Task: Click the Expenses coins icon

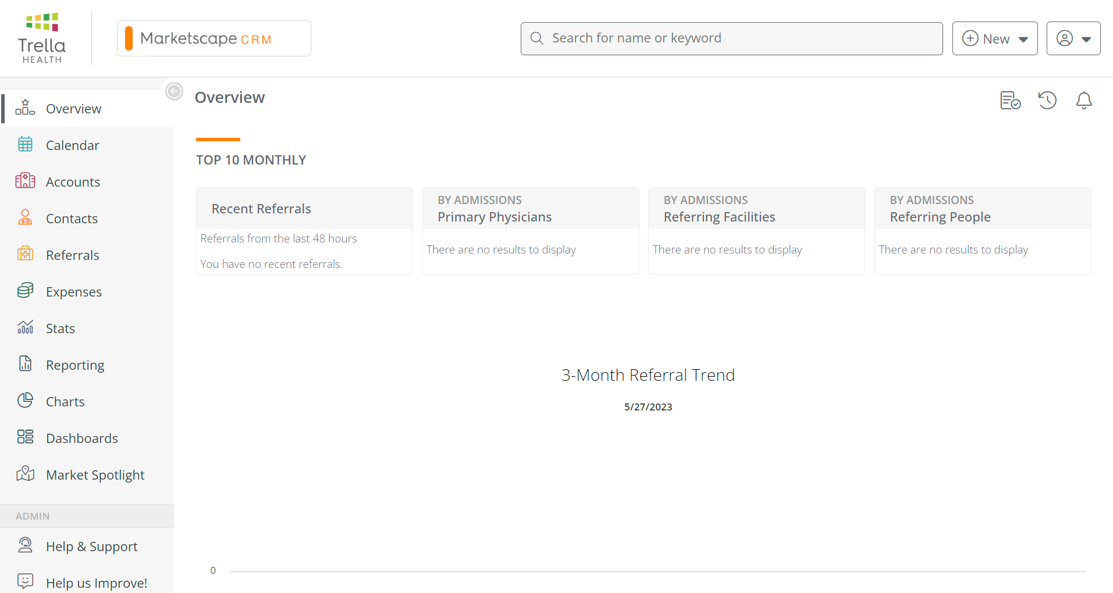Action: (25, 291)
